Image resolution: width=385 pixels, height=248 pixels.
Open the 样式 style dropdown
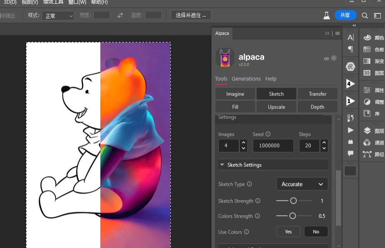58,16
